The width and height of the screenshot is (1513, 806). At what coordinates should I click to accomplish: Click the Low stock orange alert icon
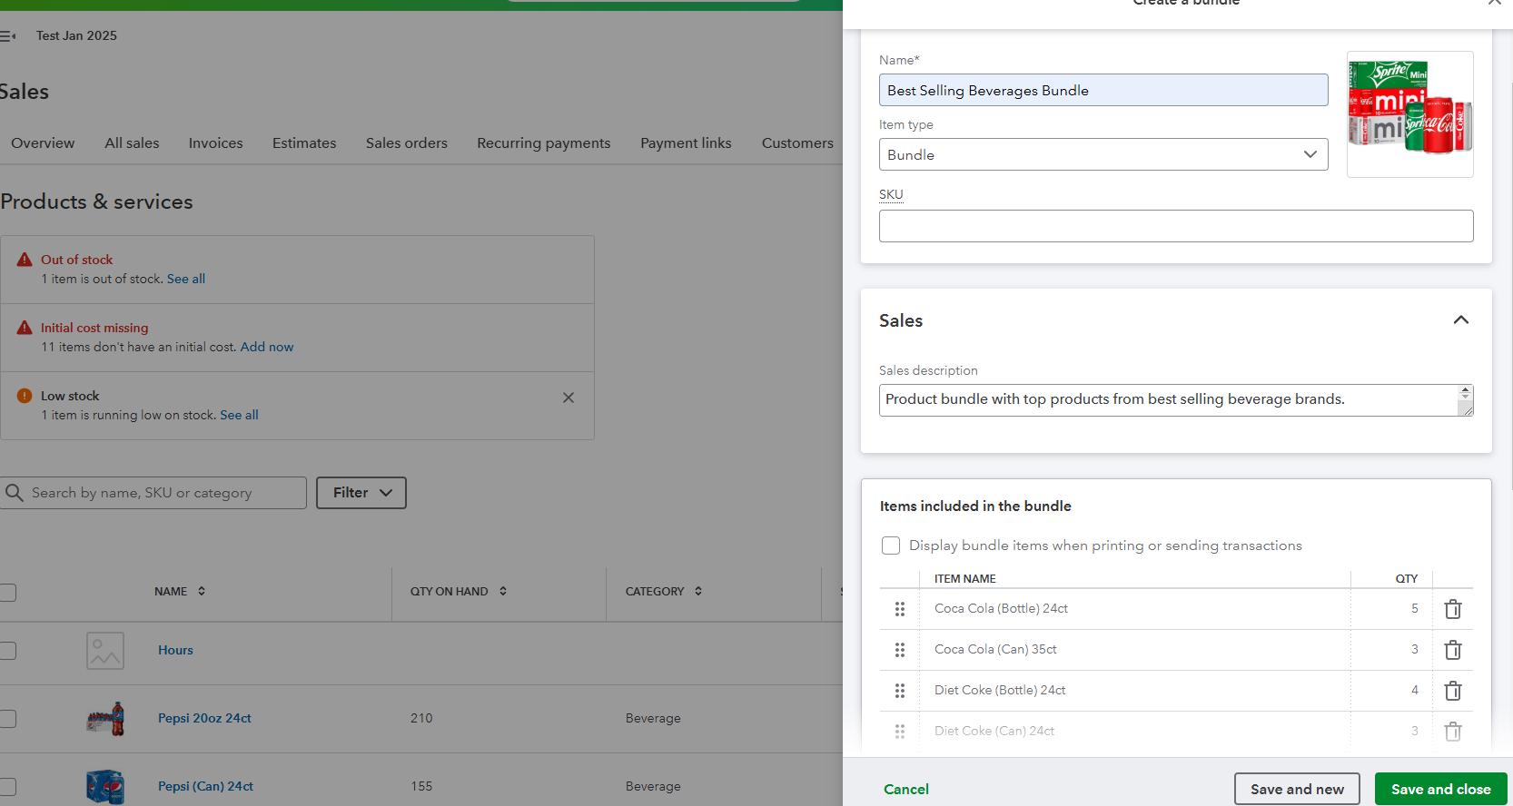coord(25,396)
